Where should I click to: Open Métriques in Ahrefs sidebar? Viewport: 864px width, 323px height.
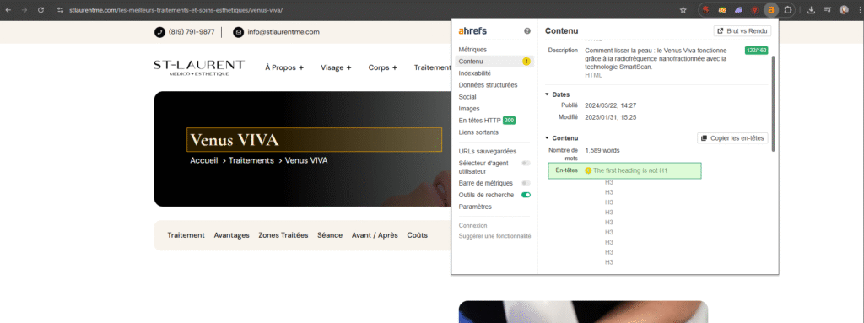tap(472, 50)
